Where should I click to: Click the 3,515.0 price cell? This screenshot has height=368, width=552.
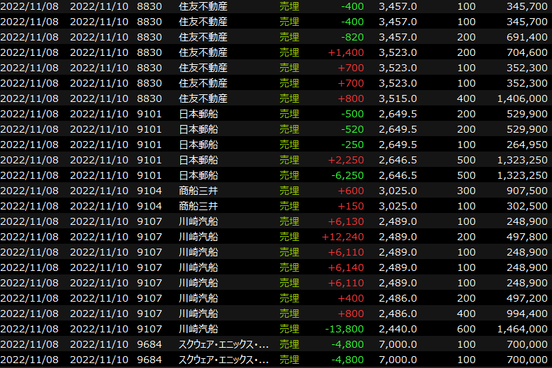(x=398, y=98)
